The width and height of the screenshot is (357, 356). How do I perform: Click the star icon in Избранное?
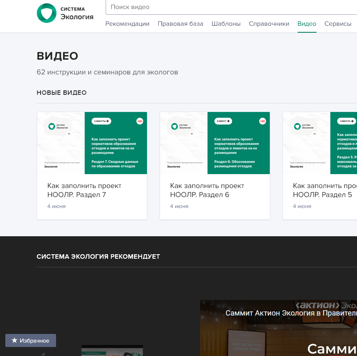pos(14,340)
